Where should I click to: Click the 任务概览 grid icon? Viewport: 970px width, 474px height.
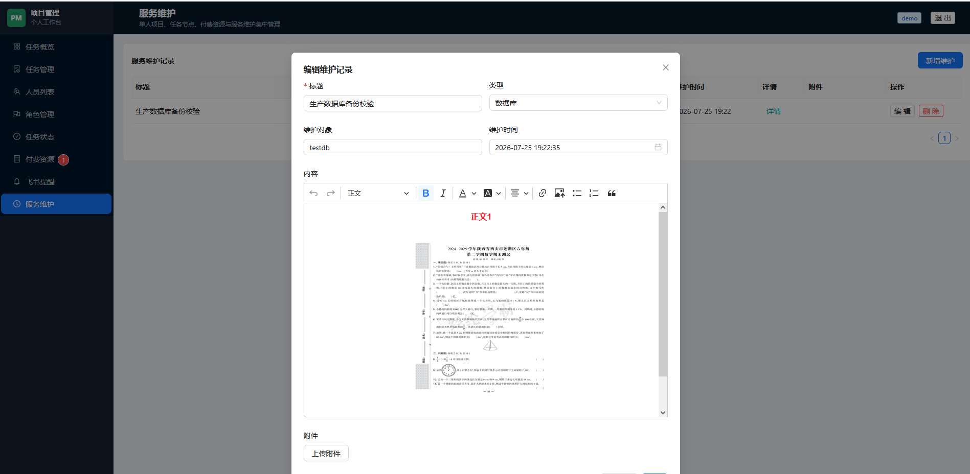pyautogui.click(x=17, y=46)
